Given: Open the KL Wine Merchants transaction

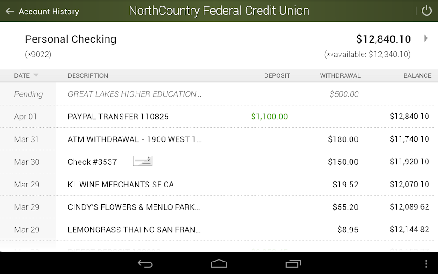Looking at the screenshot, I should point(219,185).
